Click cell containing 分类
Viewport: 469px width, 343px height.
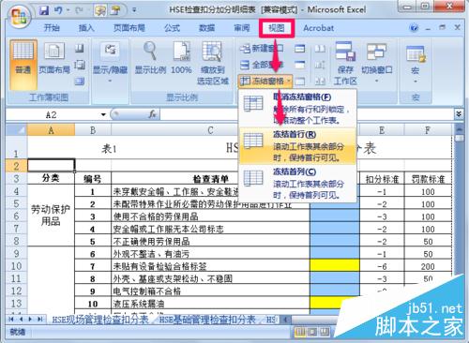51,178
